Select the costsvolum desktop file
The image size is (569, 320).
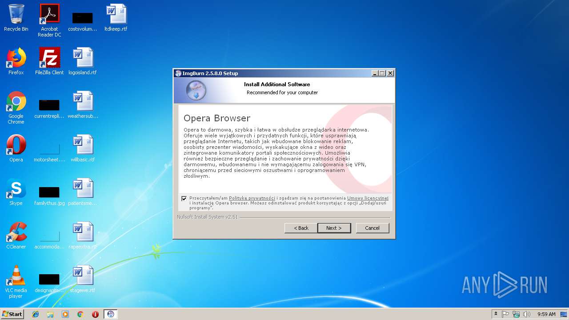[83, 20]
